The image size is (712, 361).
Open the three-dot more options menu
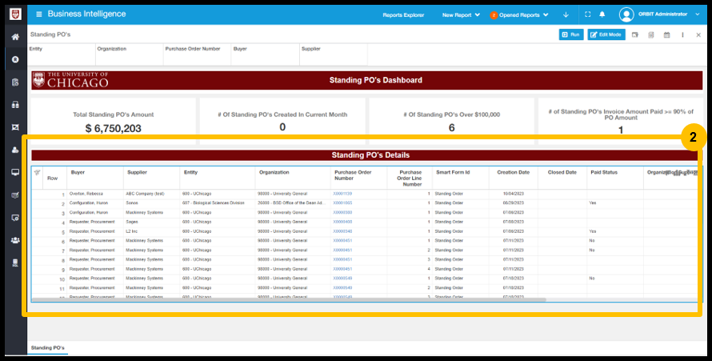pos(682,35)
